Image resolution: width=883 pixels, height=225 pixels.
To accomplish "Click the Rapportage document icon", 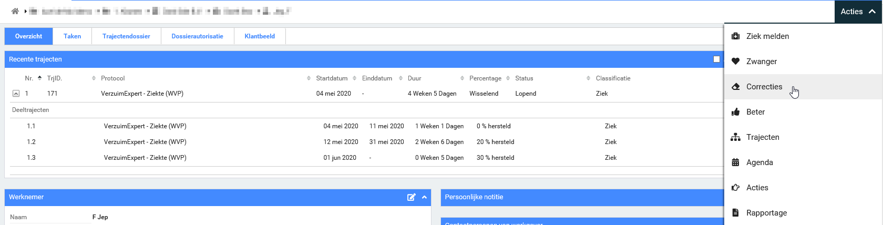I will tap(735, 213).
